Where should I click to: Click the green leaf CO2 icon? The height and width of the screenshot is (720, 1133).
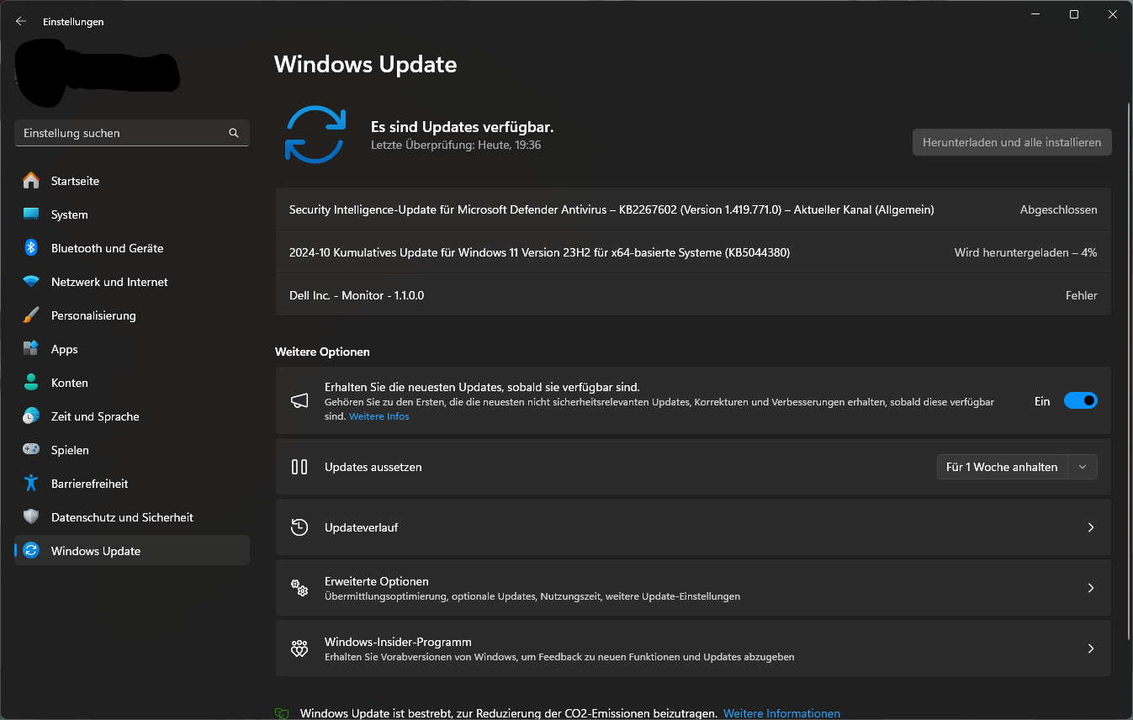click(282, 713)
